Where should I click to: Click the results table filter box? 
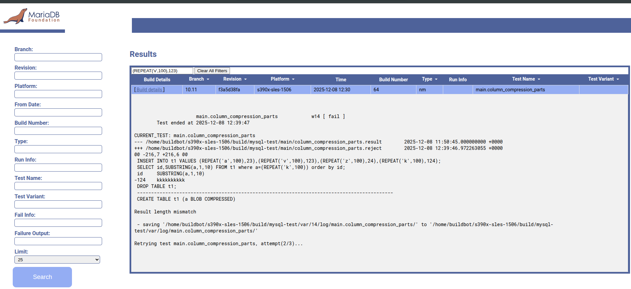(162, 71)
